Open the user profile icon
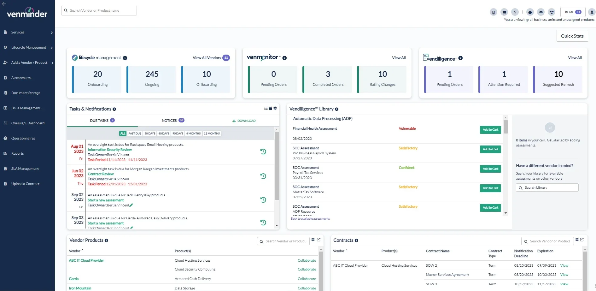 tap(592, 12)
